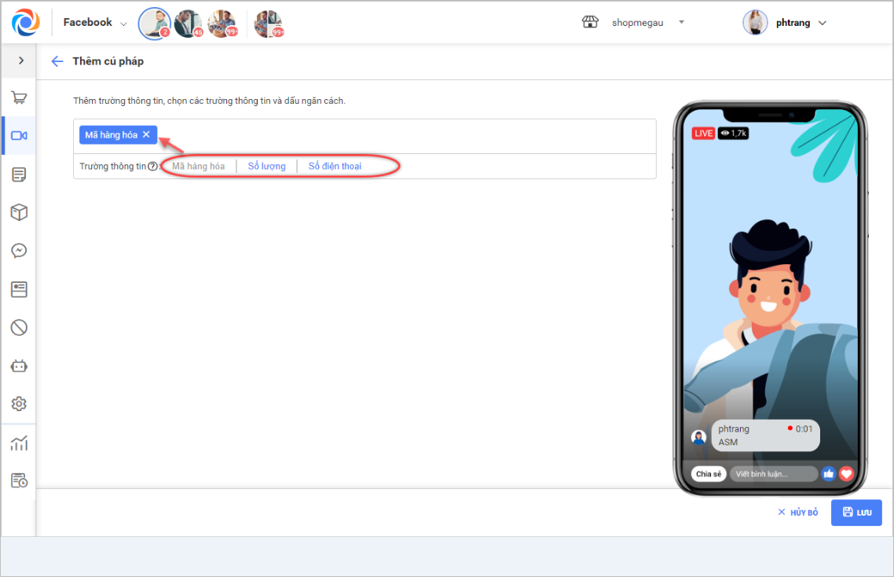
Task: Open the settings gear sidebar icon
Action: tap(19, 403)
